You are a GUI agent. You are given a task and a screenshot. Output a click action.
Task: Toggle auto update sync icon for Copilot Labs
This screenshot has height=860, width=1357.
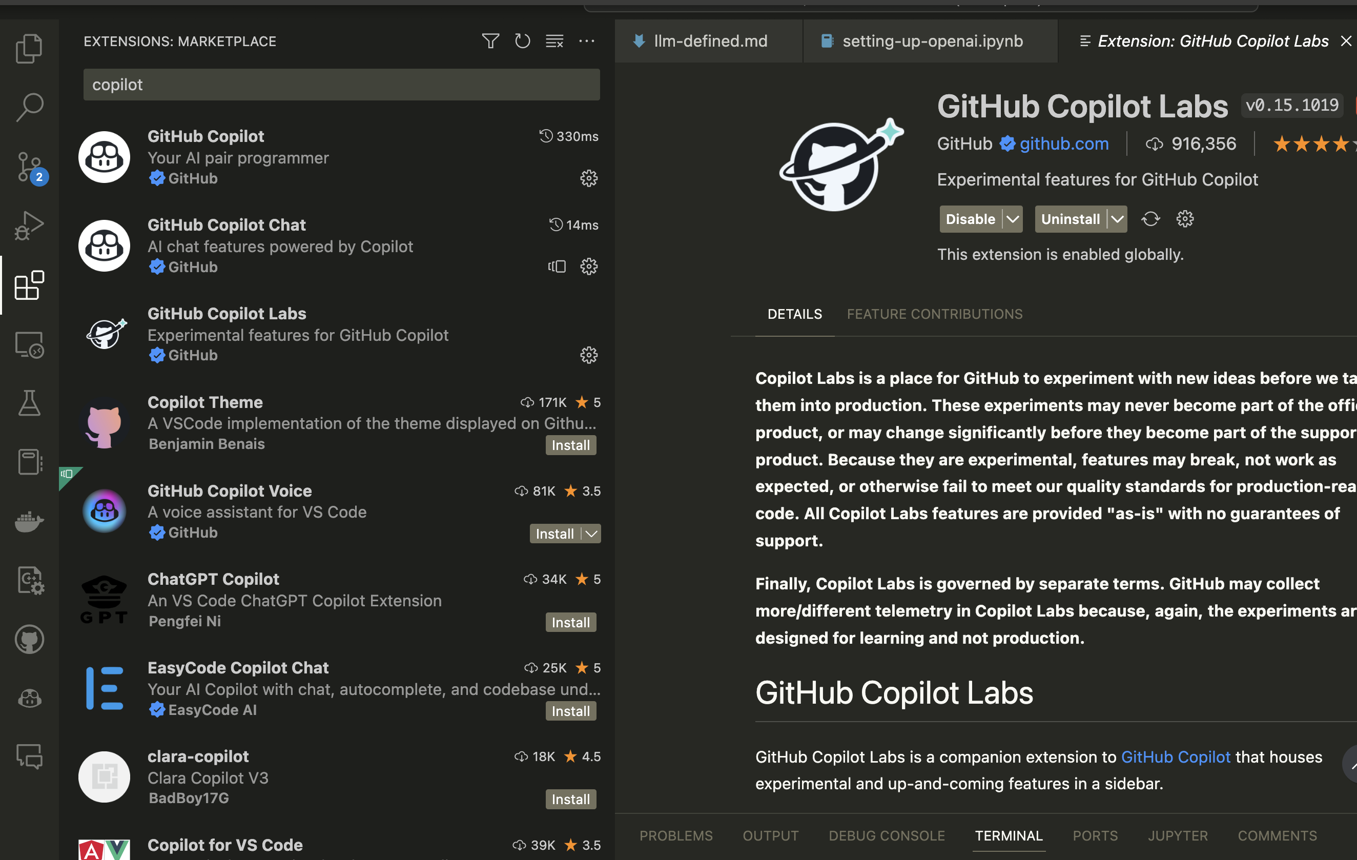[1150, 219]
